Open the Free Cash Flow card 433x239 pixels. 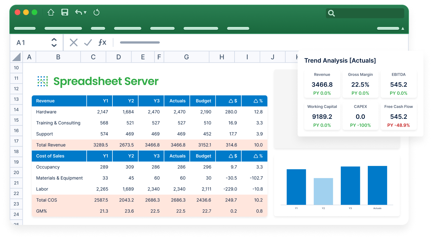tap(399, 116)
